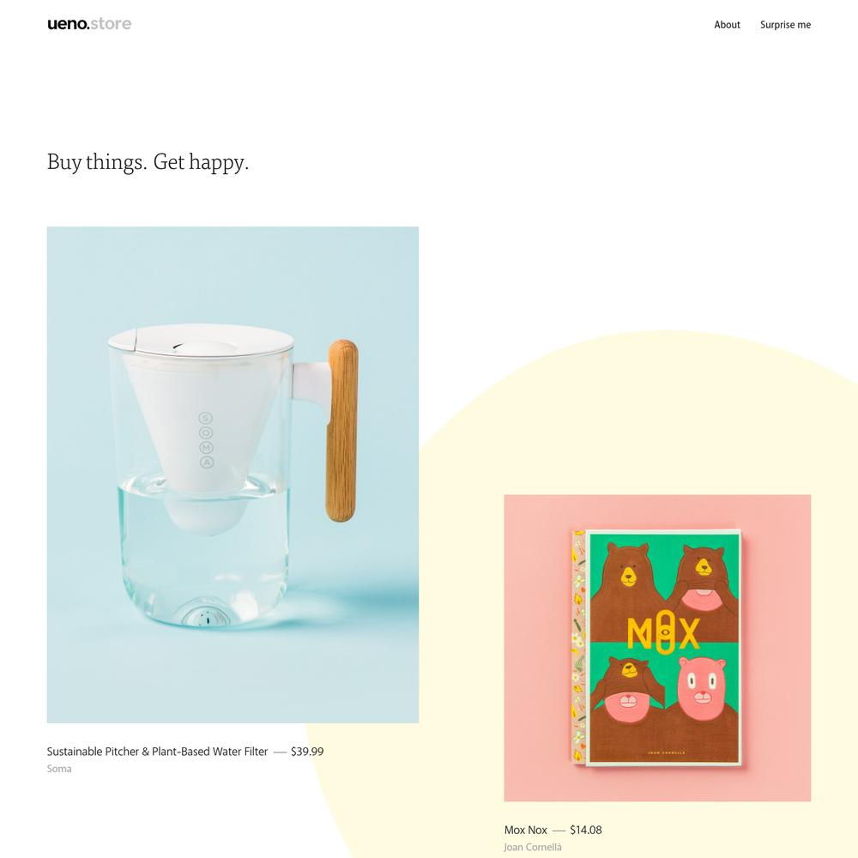Select the Joan Cornellà author name

point(533,847)
